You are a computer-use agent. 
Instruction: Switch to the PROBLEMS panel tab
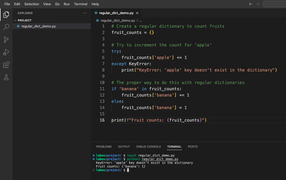click(104, 147)
